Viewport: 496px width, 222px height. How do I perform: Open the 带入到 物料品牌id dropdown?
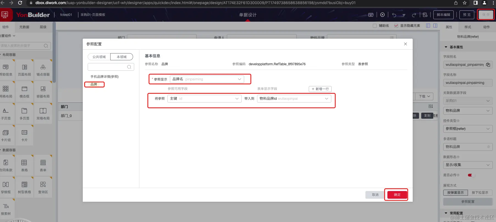[294, 99]
